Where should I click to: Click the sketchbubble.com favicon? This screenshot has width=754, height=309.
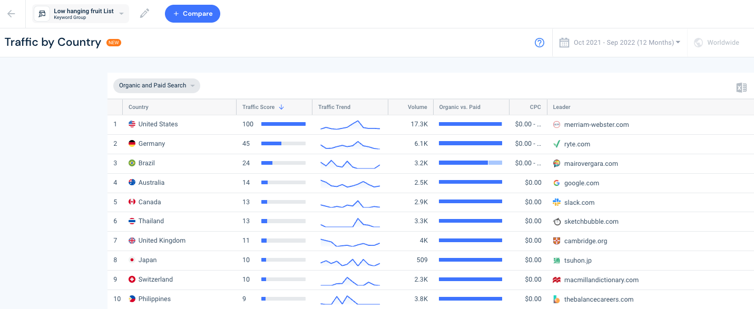[x=556, y=222]
